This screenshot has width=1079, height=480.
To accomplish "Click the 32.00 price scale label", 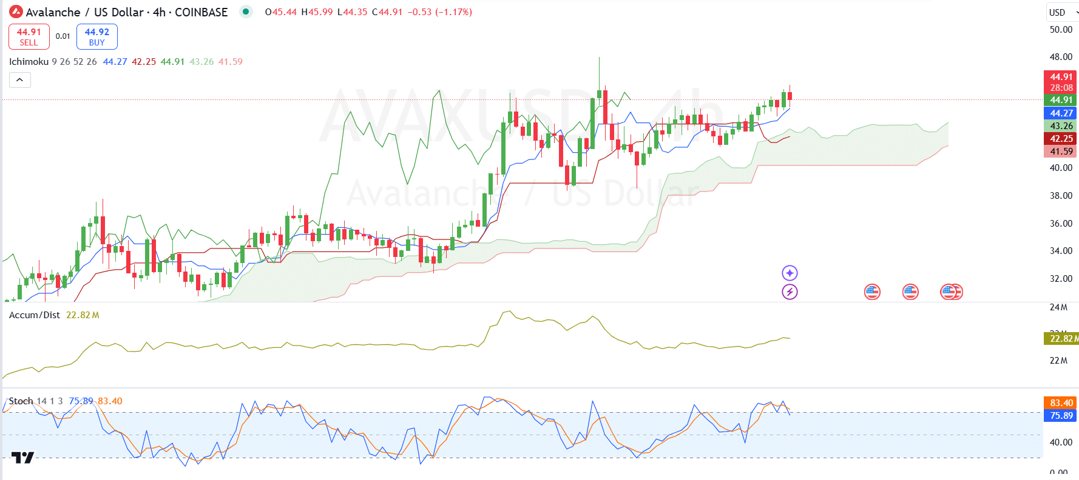I will point(1061,279).
